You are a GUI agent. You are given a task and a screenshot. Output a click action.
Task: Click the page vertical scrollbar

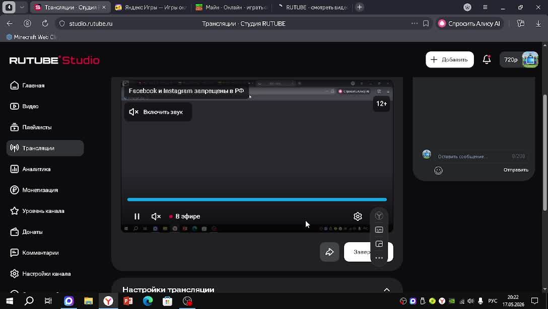point(545,153)
